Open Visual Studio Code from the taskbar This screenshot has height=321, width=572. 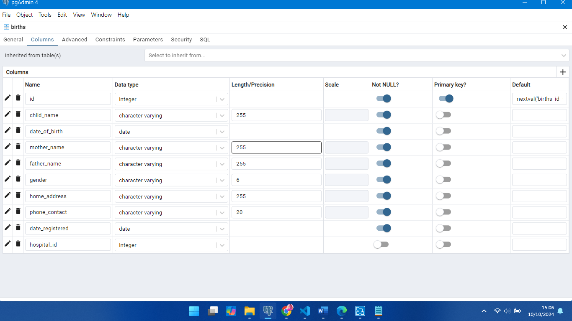[x=305, y=311]
